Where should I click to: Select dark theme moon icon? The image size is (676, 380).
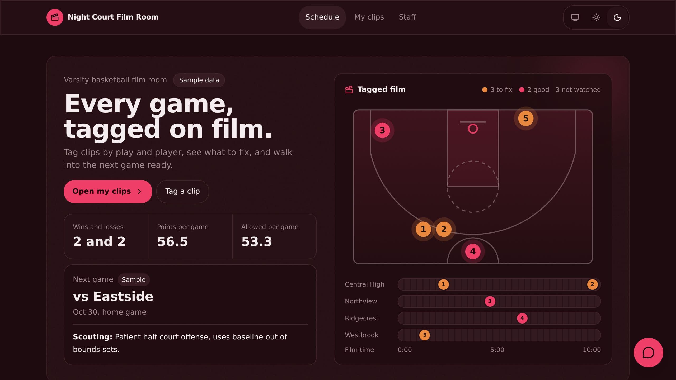[617, 17]
